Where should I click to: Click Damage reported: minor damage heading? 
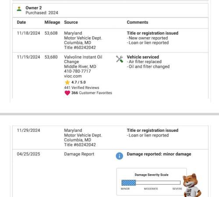(159, 154)
